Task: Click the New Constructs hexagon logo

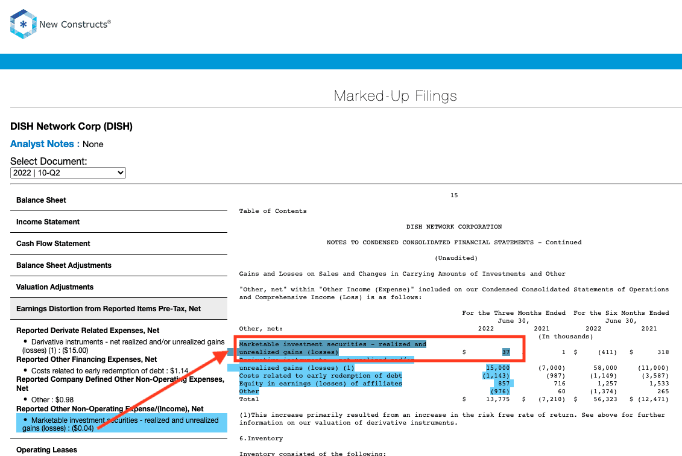Action: click(x=23, y=24)
